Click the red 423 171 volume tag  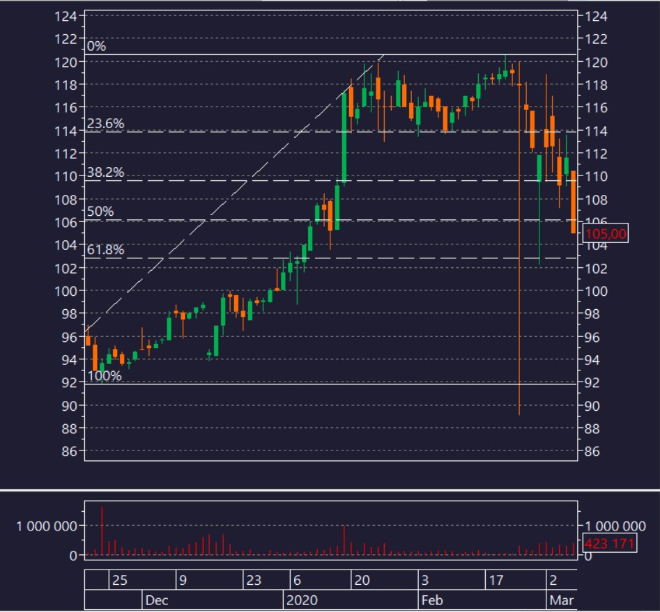coord(609,544)
